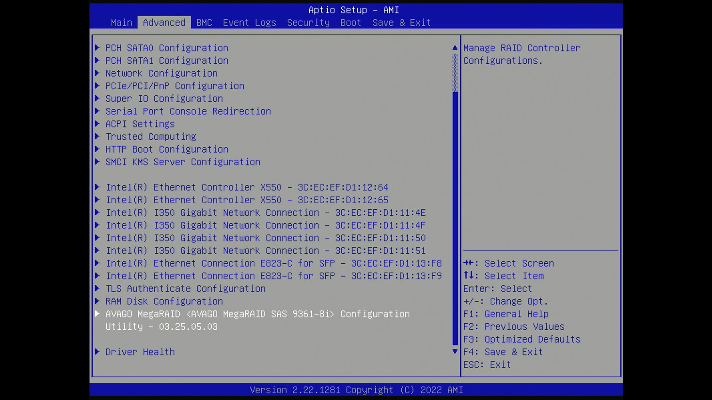Click the scrollbar down arrow
This screenshot has width=712, height=400.
455,351
